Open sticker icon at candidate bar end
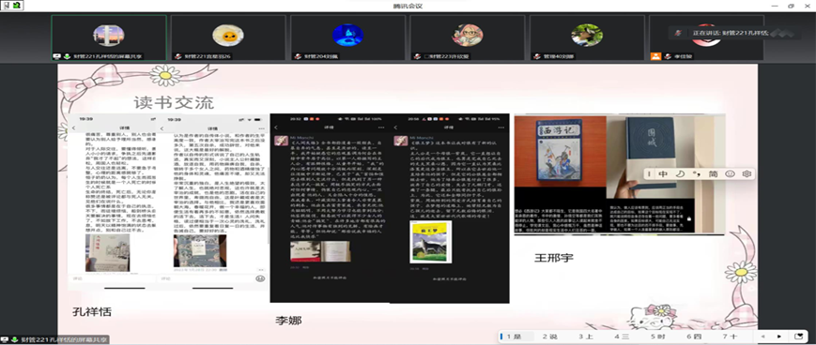 (x=798, y=337)
